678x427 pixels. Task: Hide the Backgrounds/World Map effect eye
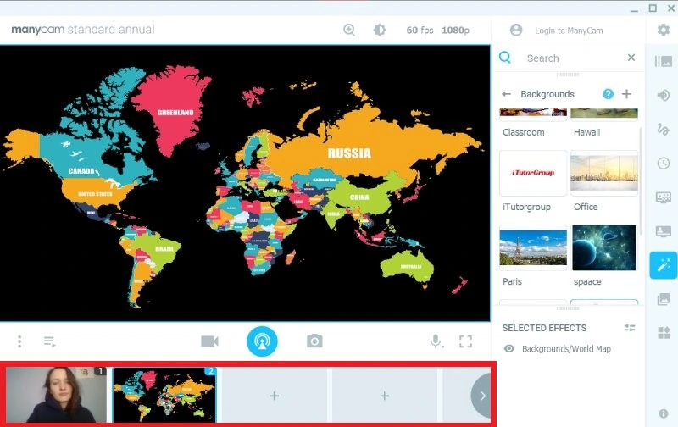tap(509, 348)
